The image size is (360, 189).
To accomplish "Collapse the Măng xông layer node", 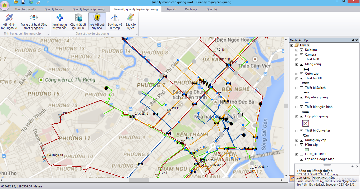I will click(x=297, y=64).
